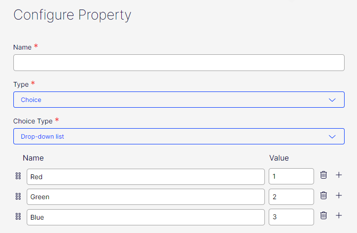Select the Blue choice name input

point(146,217)
